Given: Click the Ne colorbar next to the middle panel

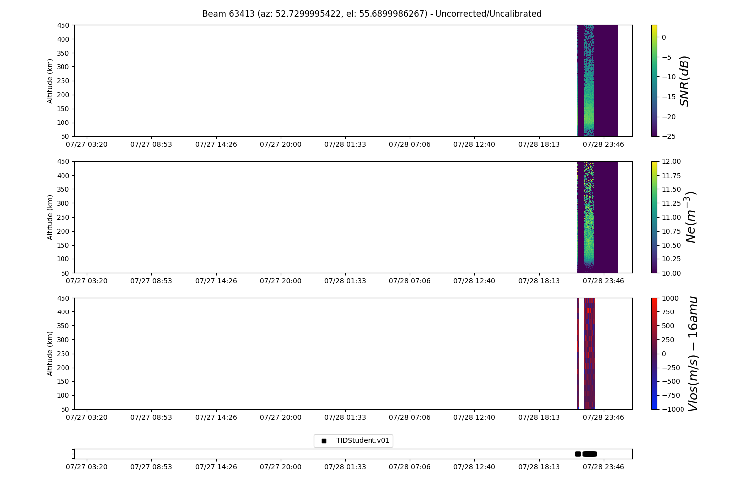Looking at the screenshot, I should 654,217.
